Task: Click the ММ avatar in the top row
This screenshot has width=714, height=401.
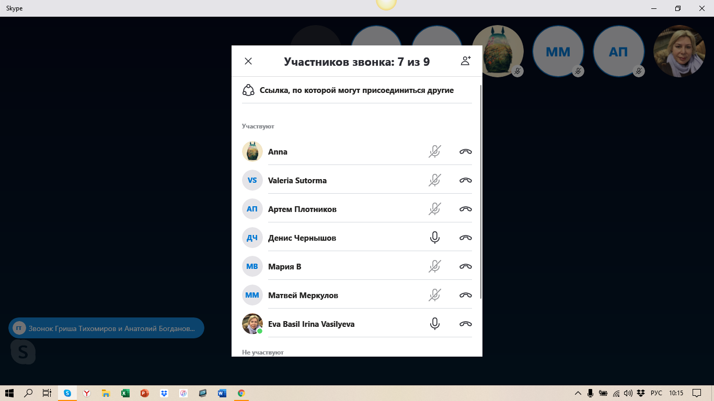Action: click(558, 51)
